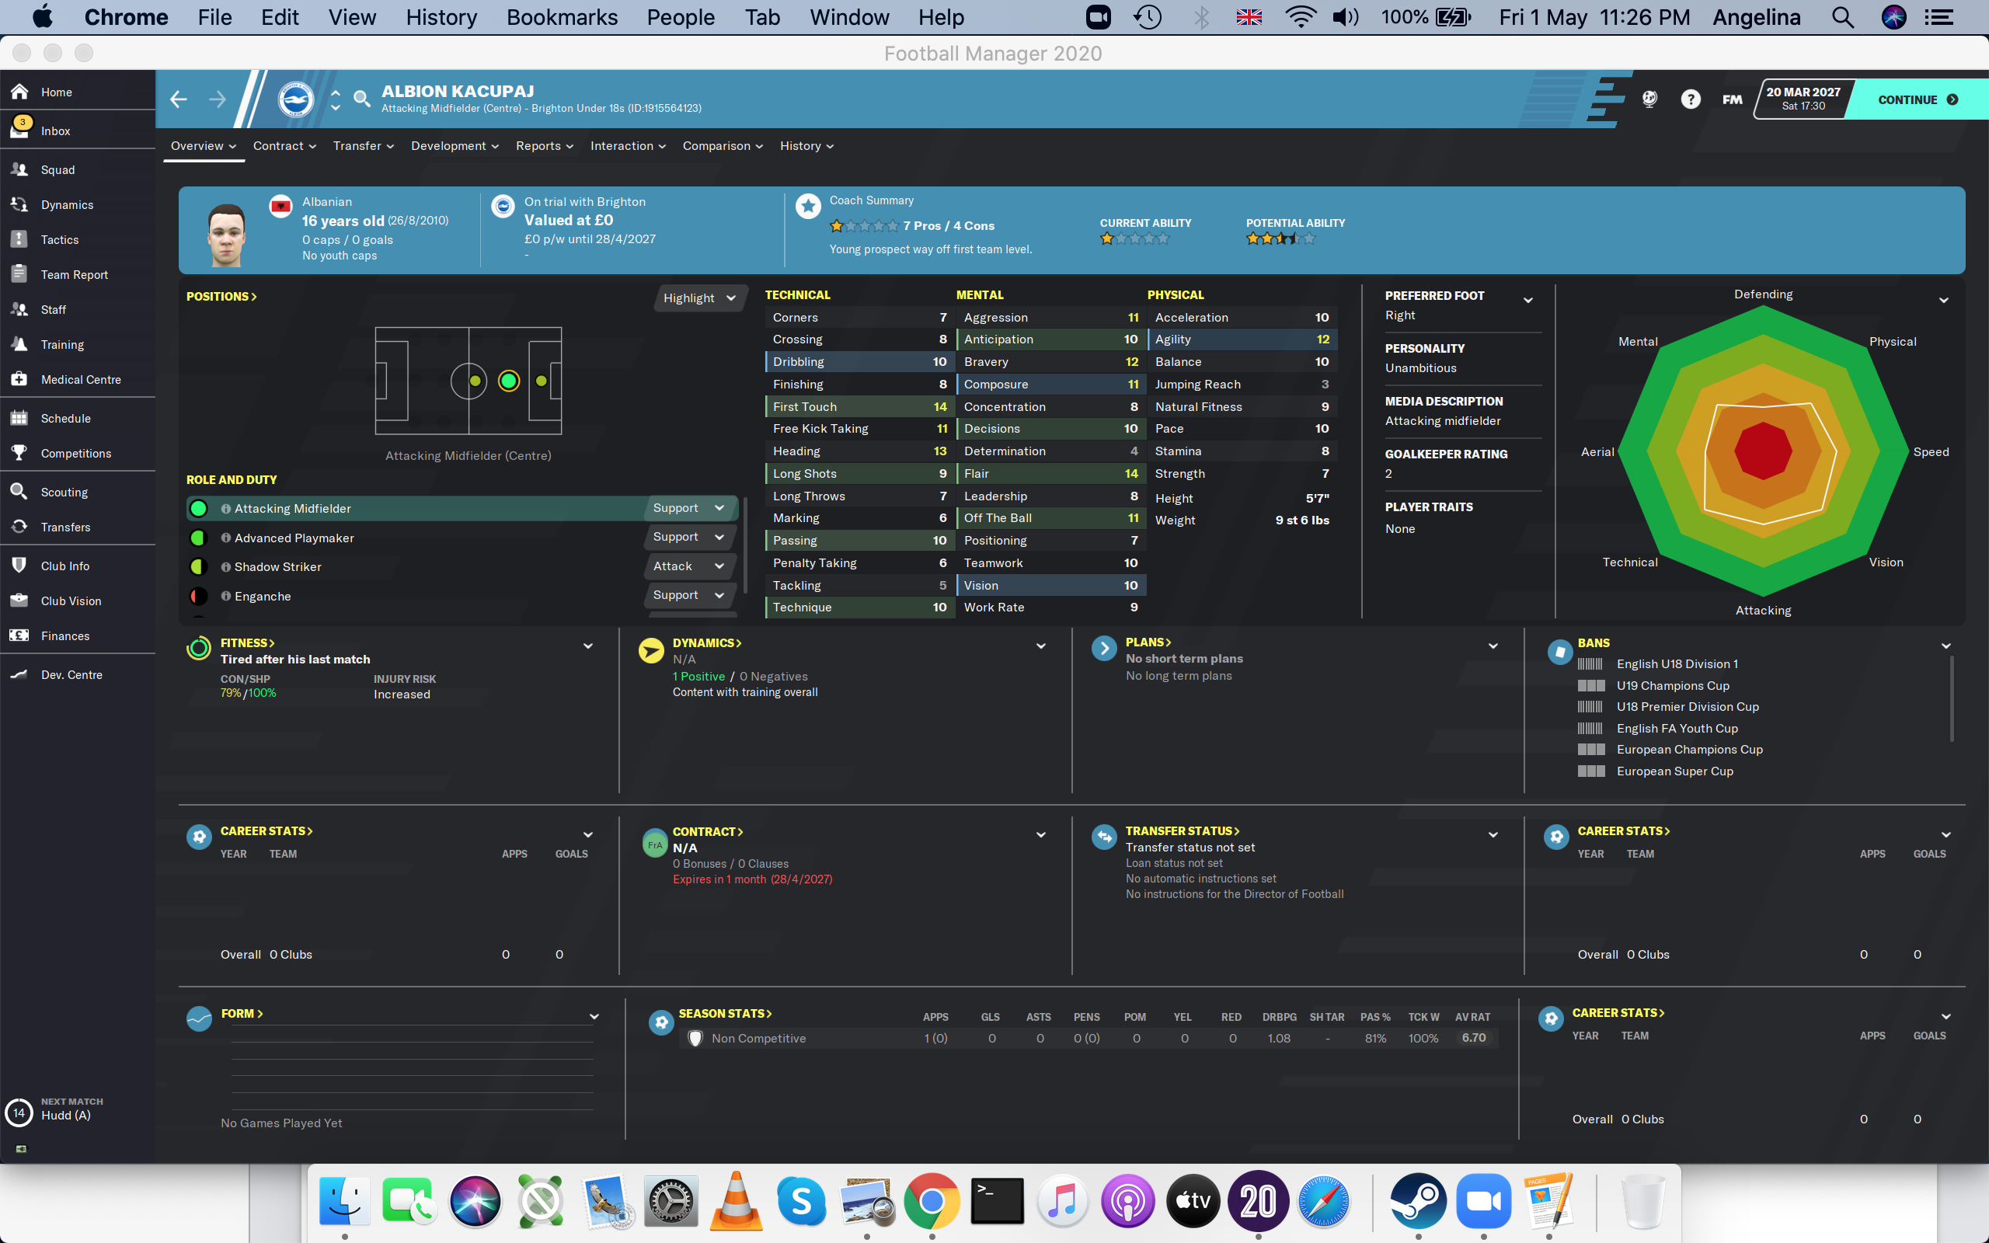This screenshot has height=1243, width=1989.
Task: Open the Development tab menu
Action: (x=455, y=145)
